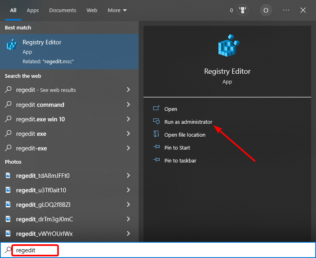Expand arrow for regedit_u3Tf0ait10 photo
Image resolution: width=316 pixels, height=258 pixels.
pyautogui.click(x=128, y=190)
